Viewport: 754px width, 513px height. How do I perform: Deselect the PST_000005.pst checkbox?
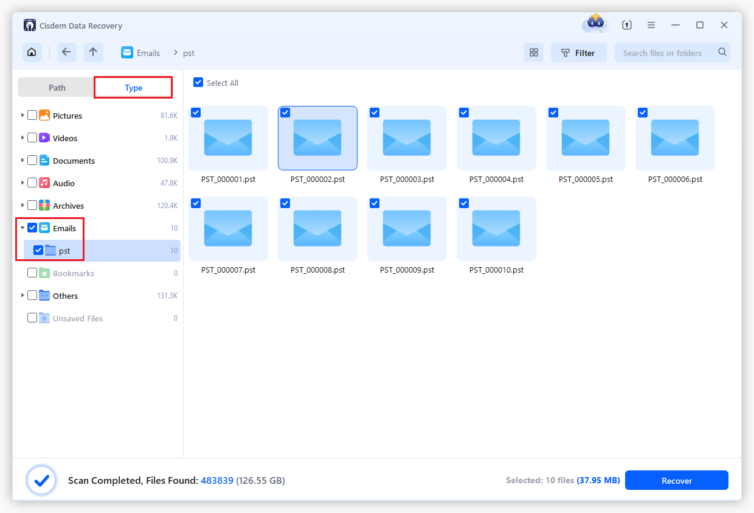(x=553, y=112)
